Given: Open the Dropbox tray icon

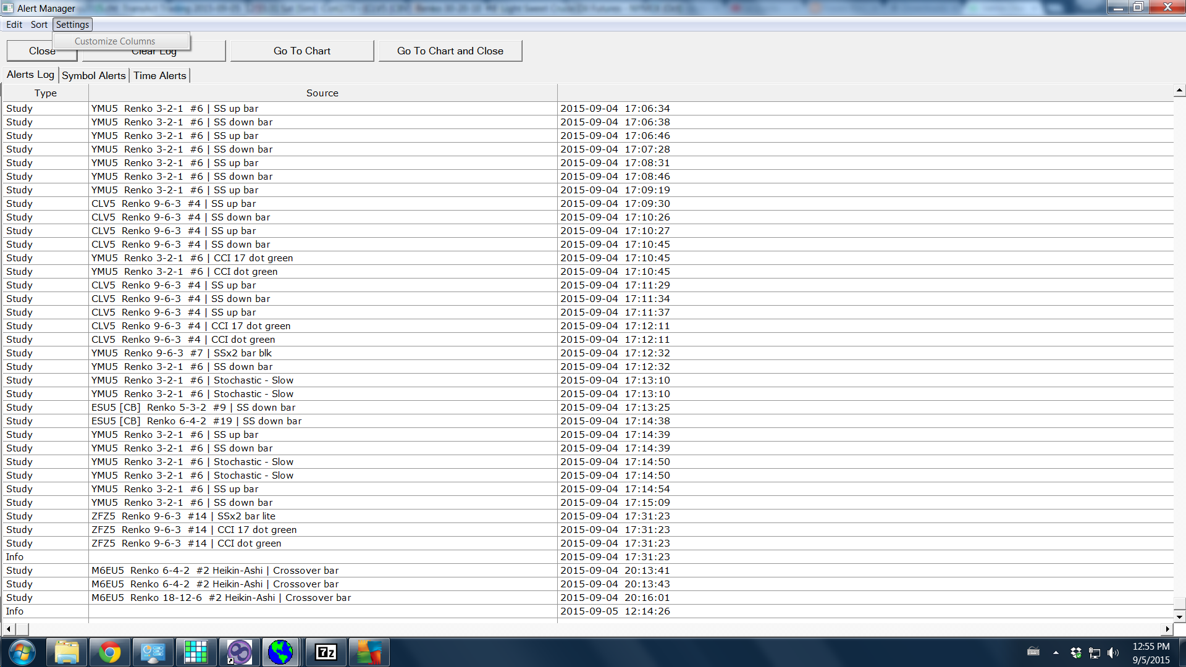Looking at the screenshot, I should tap(1076, 652).
